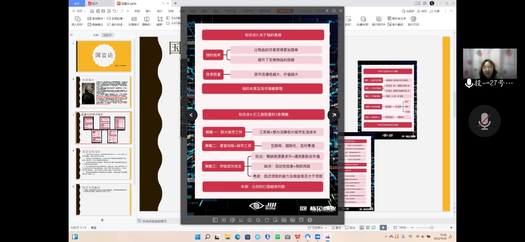
Task: Switch to the 大纲 outline tab
Action: point(95,35)
